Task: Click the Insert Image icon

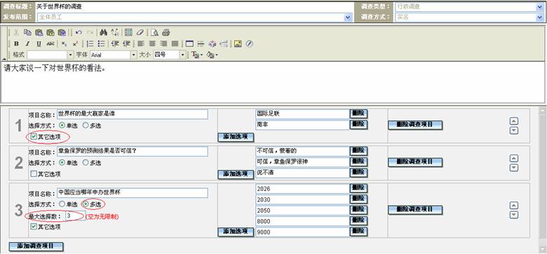Action: 238,44
